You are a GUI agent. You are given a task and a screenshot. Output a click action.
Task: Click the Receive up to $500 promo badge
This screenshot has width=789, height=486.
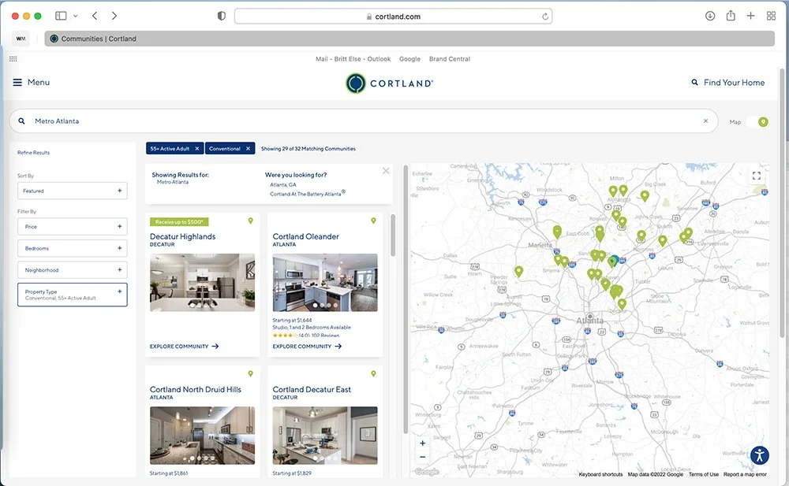pyautogui.click(x=179, y=221)
